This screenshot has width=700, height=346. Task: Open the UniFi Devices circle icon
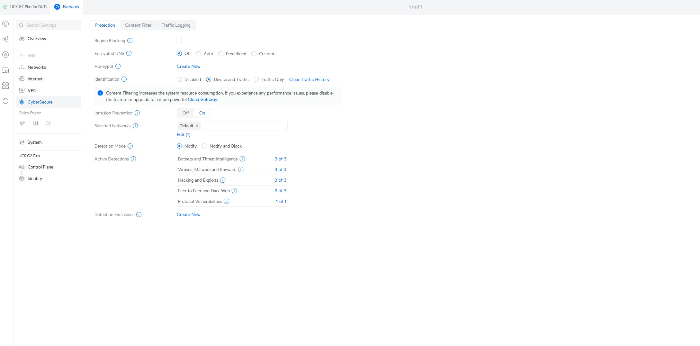point(5,55)
